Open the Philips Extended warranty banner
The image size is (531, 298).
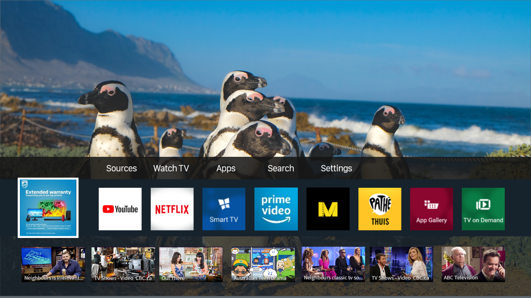pos(48,207)
